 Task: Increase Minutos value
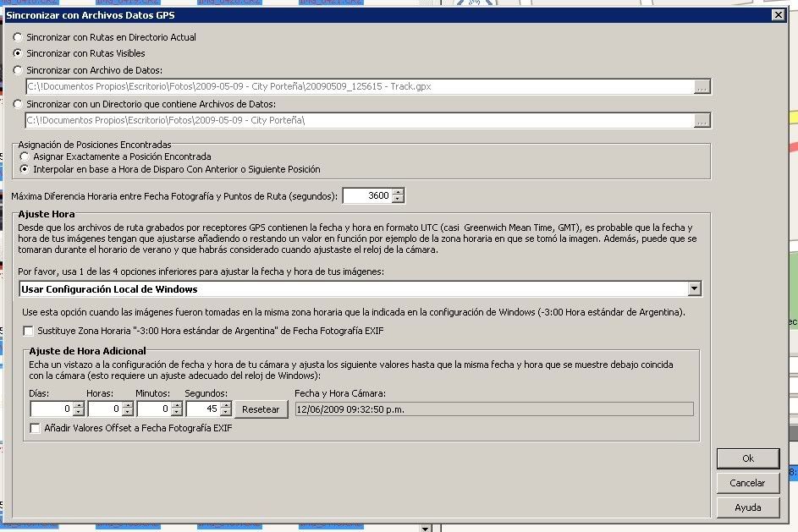click(177, 405)
